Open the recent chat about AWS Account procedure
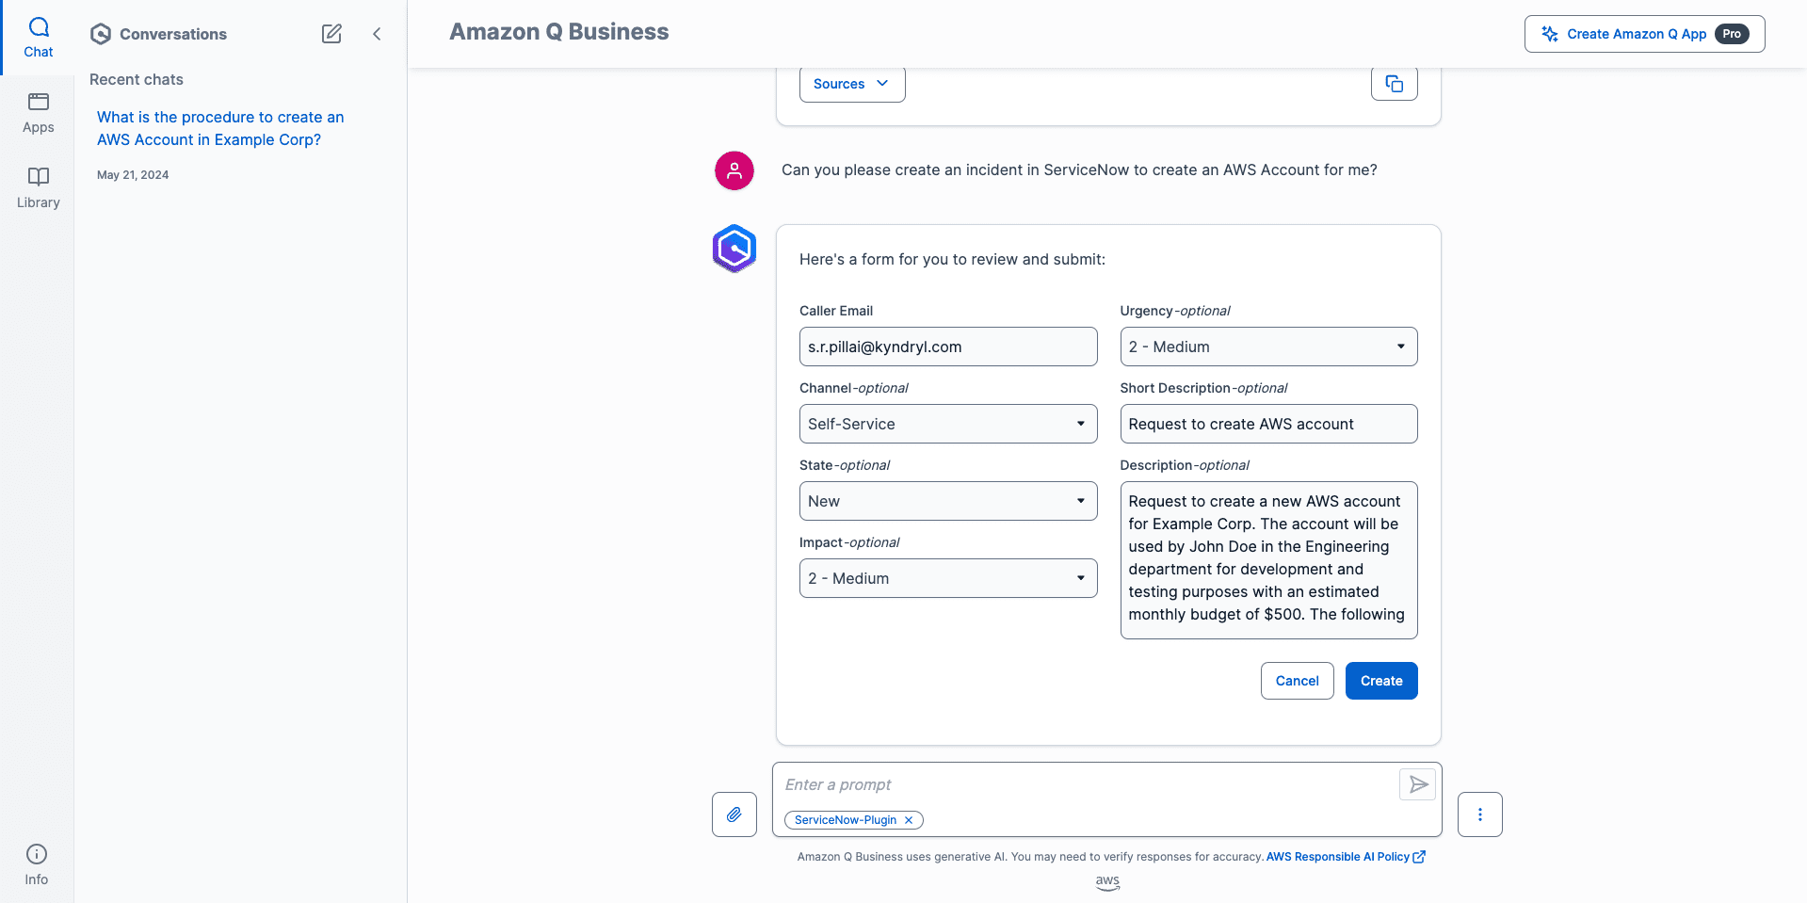 tap(220, 128)
